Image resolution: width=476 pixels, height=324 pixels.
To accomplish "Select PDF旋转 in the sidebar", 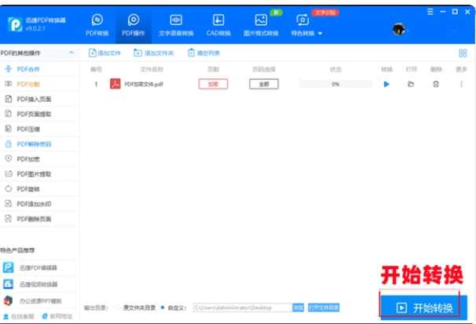I will tap(39, 189).
